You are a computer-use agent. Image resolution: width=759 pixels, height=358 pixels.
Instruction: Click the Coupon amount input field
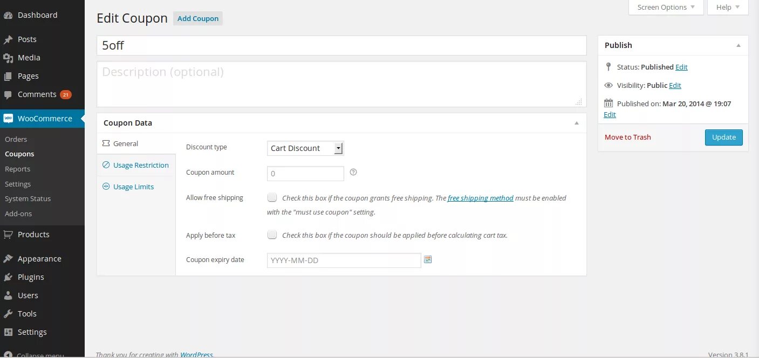[305, 174]
